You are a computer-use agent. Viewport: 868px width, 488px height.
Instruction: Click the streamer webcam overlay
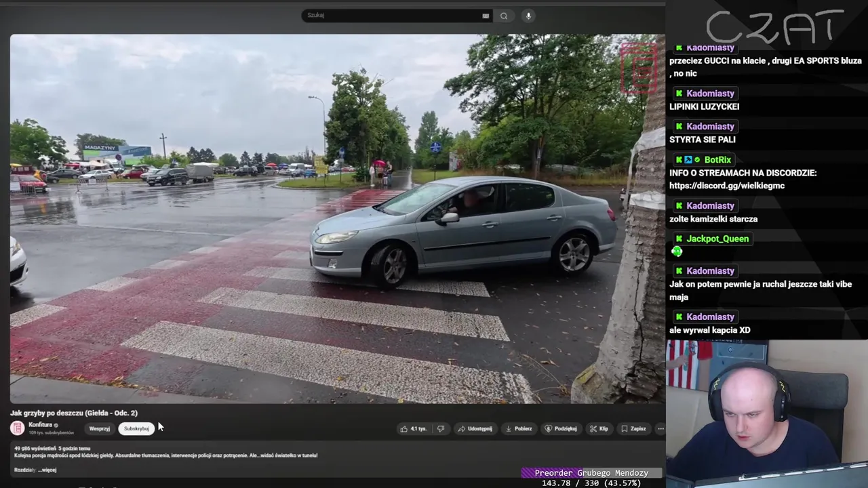pos(767,413)
